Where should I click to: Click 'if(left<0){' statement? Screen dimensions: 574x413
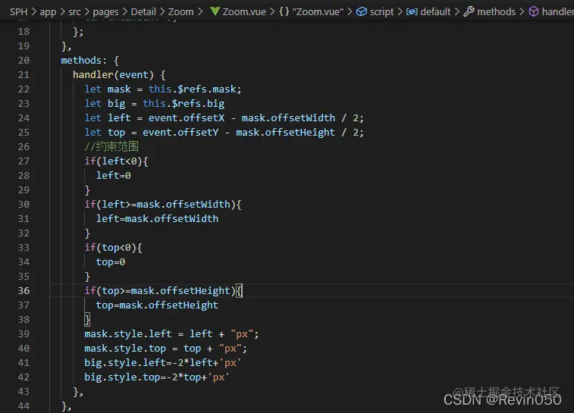click(x=116, y=161)
